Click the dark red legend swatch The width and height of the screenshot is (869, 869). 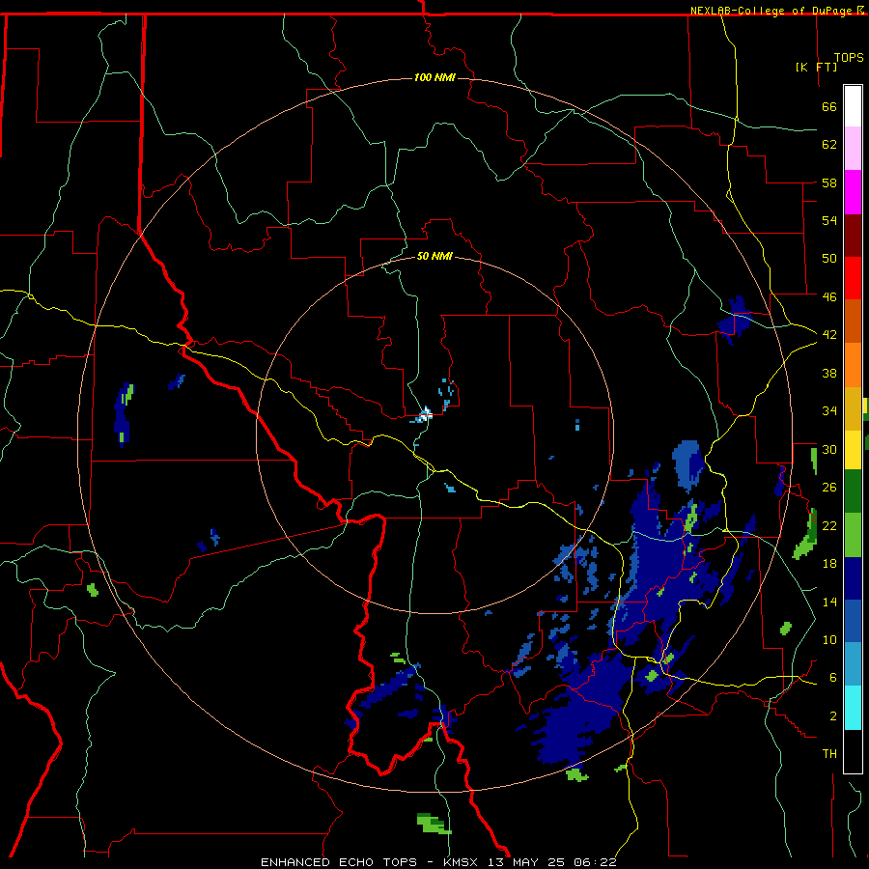coord(853,236)
